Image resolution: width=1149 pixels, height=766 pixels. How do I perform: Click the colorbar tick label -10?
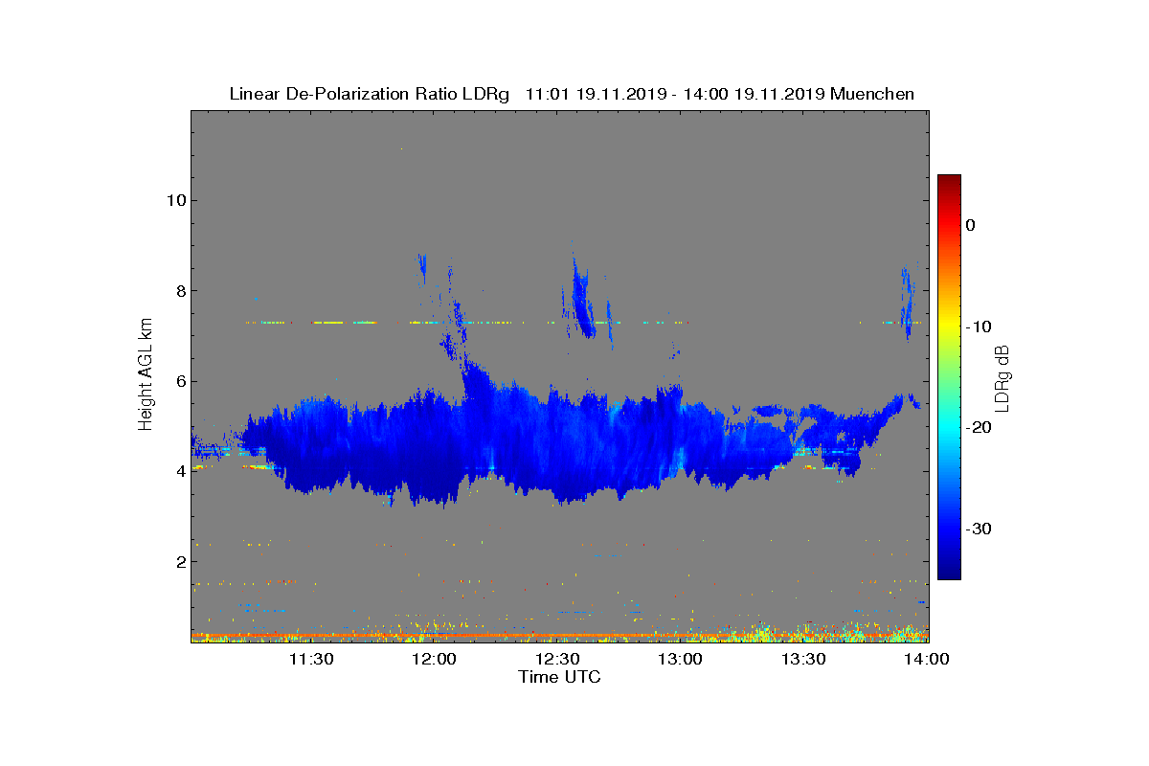click(979, 327)
